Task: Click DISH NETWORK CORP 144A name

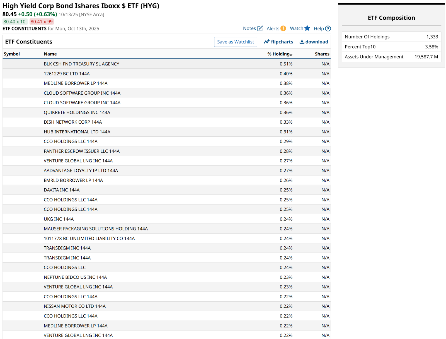Action: point(73,122)
